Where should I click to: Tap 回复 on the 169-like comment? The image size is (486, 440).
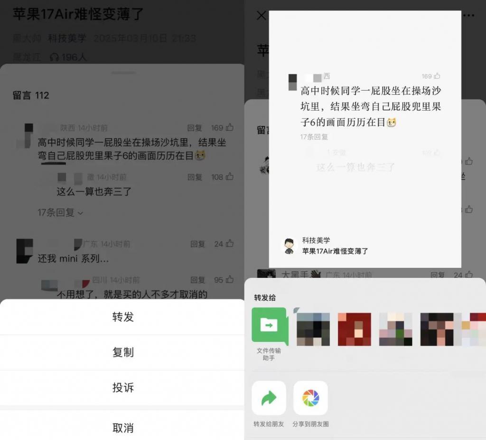[x=195, y=128]
